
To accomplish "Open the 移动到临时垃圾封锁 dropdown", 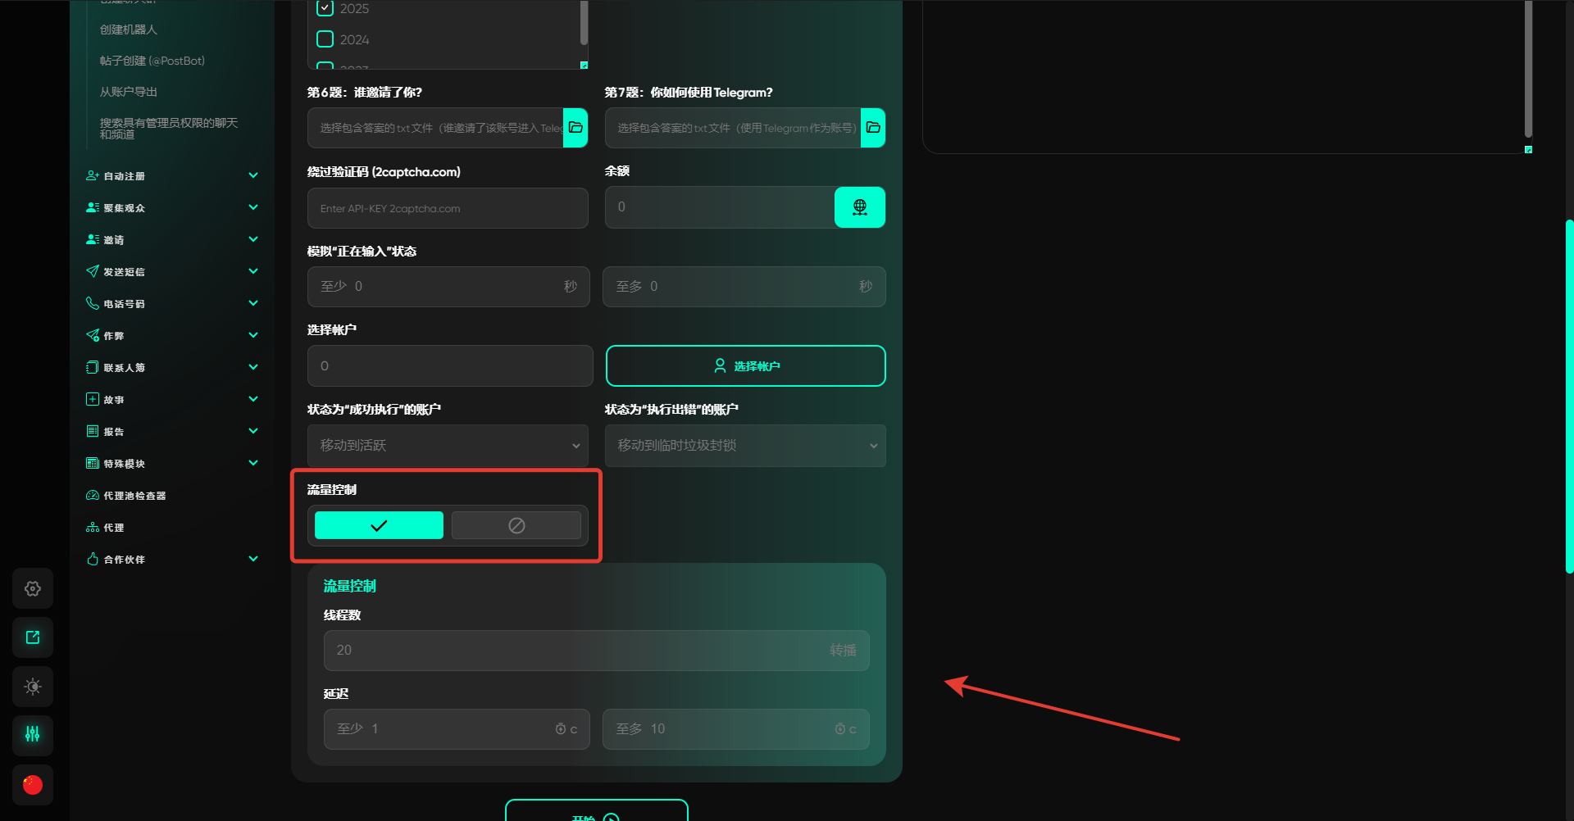I will (x=745, y=446).
